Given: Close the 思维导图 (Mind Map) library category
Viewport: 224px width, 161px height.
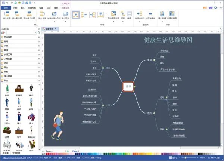Looking at the screenshot, I should pos(39,37).
